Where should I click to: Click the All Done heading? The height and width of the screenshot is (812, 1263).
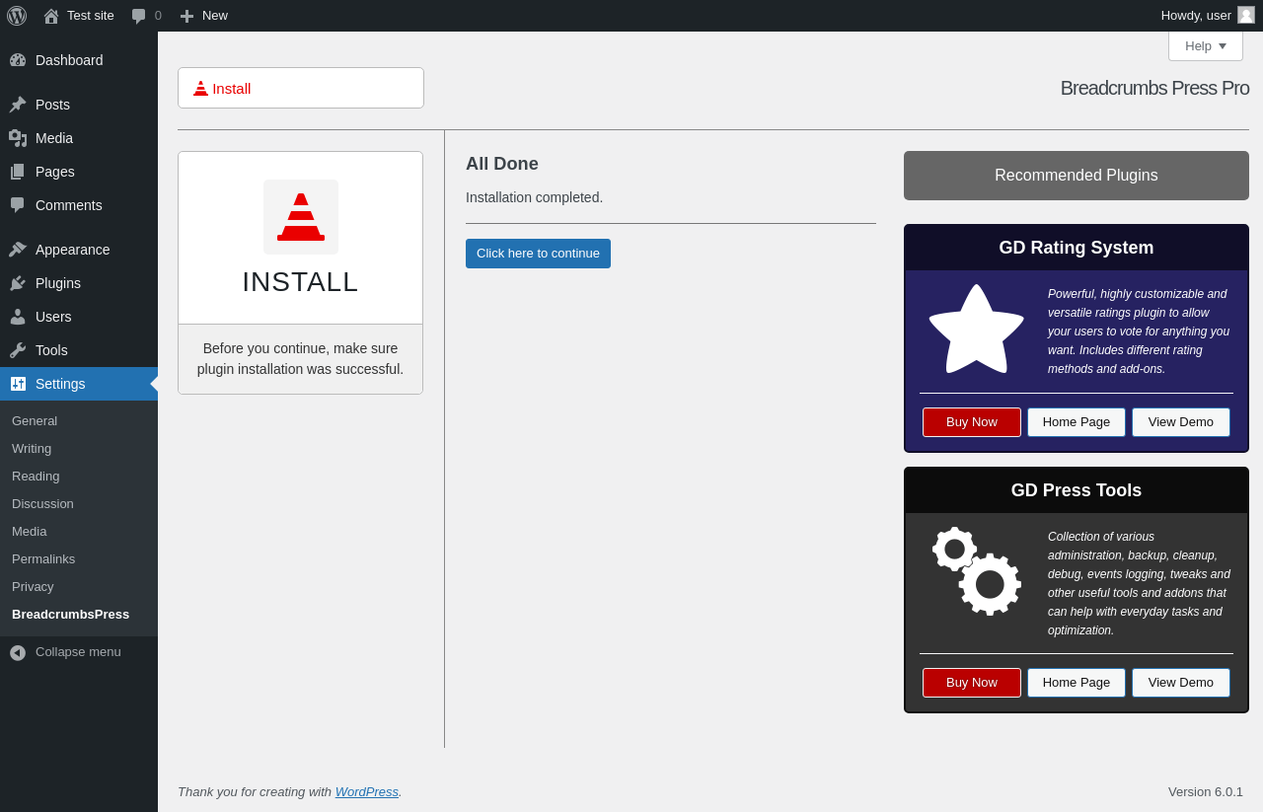502,164
